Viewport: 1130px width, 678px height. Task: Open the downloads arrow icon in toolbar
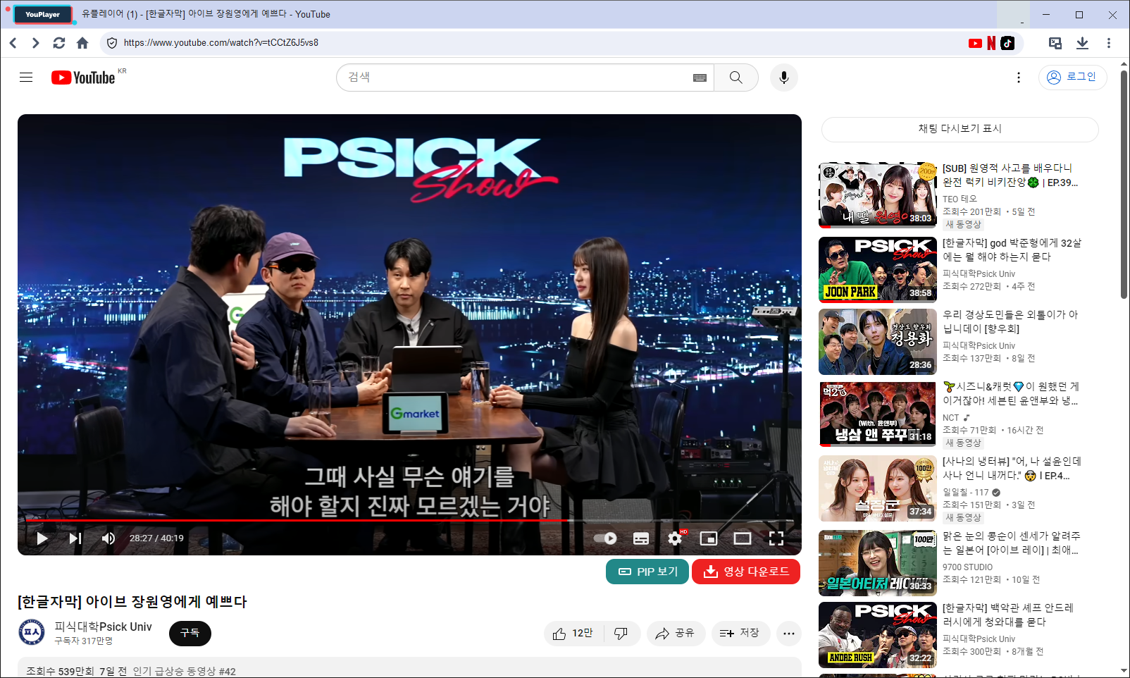point(1082,43)
